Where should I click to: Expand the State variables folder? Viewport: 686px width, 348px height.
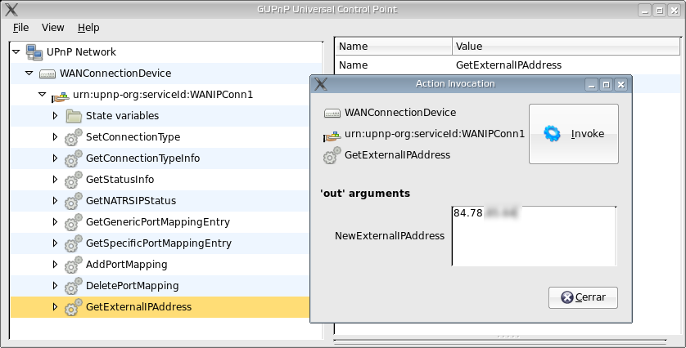tap(55, 116)
